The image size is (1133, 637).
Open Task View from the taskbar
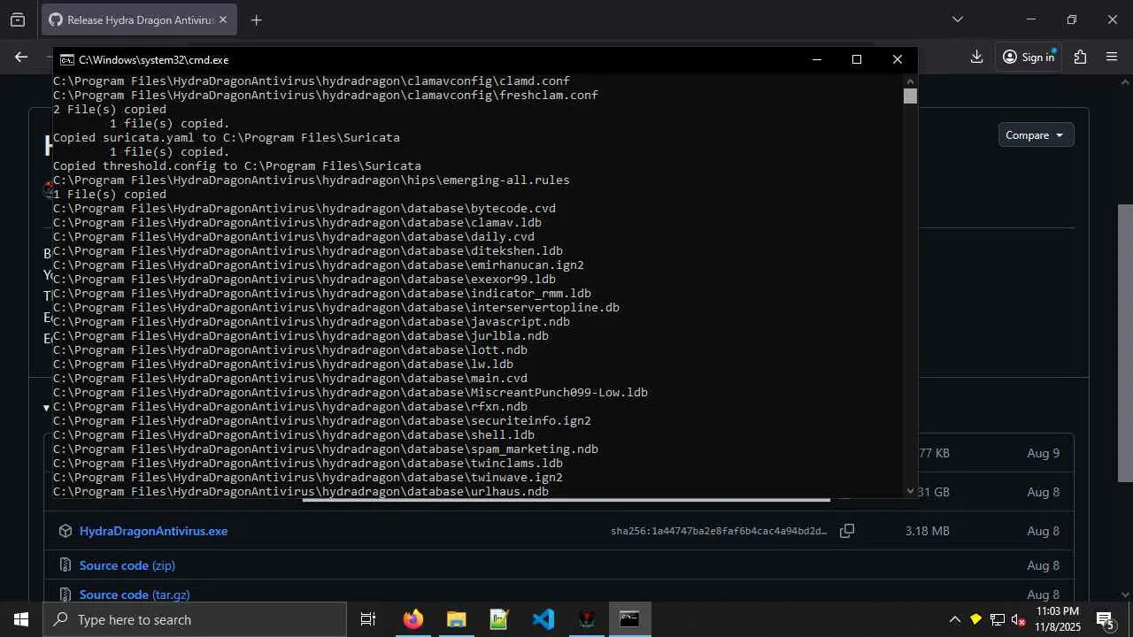point(368,619)
